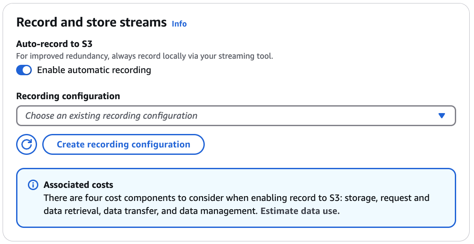This screenshot has width=474, height=244.
Task: Click the "Enable automatic recording" label
Action: coord(94,70)
